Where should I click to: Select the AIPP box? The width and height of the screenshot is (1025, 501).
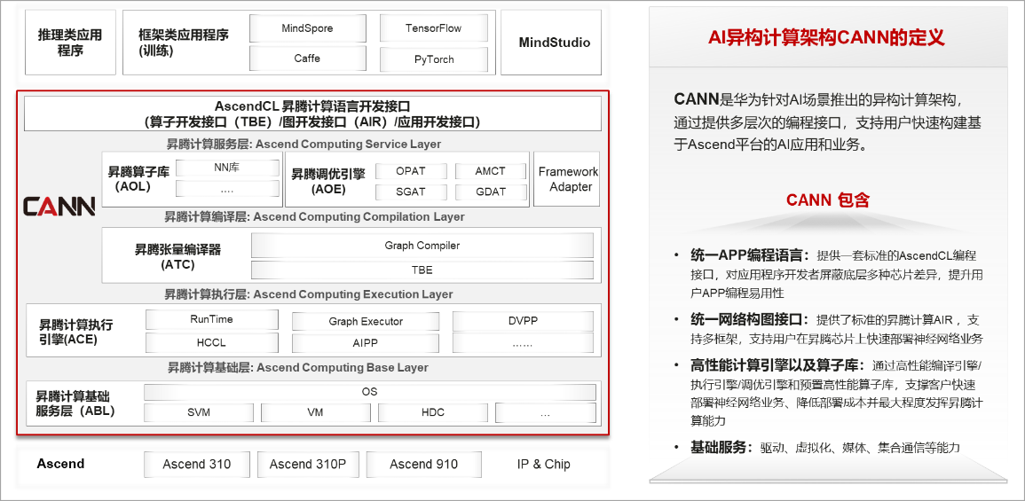pyautogui.click(x=366, y=343)
